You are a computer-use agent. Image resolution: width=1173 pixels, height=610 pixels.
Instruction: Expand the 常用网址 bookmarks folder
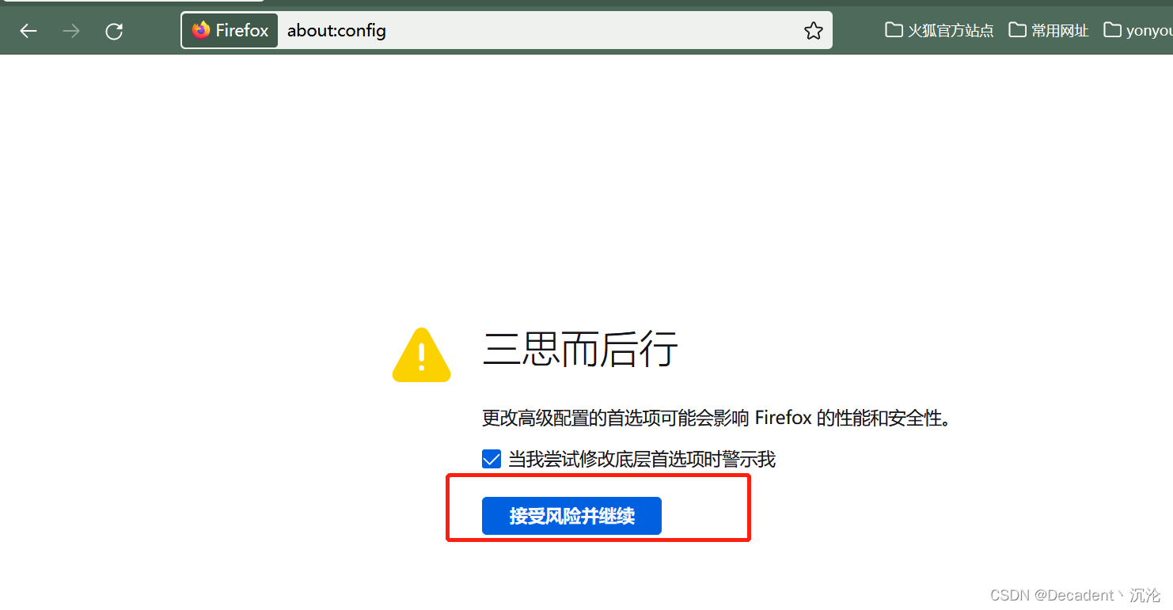pyautogui.click(x=1049, y=30)
